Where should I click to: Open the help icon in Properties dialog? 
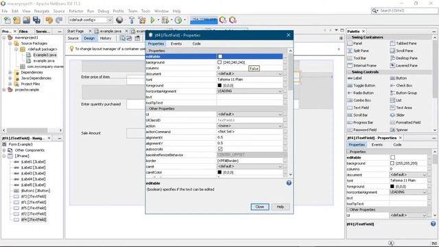pos(289,183)
